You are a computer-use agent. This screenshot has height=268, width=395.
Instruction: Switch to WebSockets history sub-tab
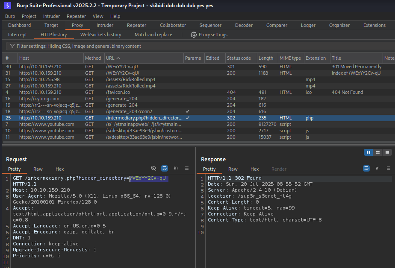pos(100,35)
